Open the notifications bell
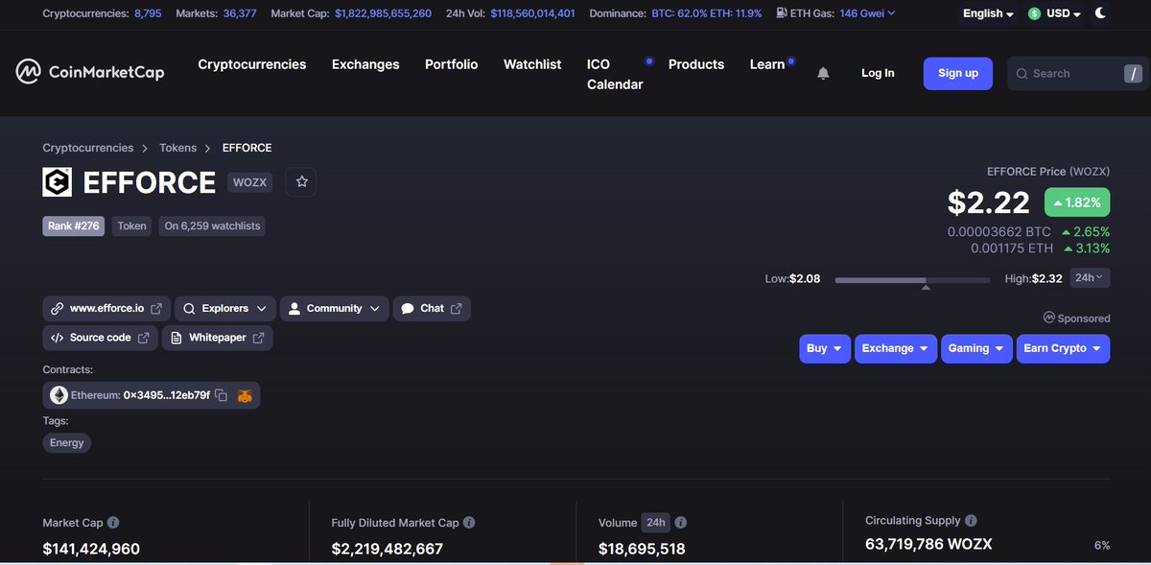 (823, 73)
